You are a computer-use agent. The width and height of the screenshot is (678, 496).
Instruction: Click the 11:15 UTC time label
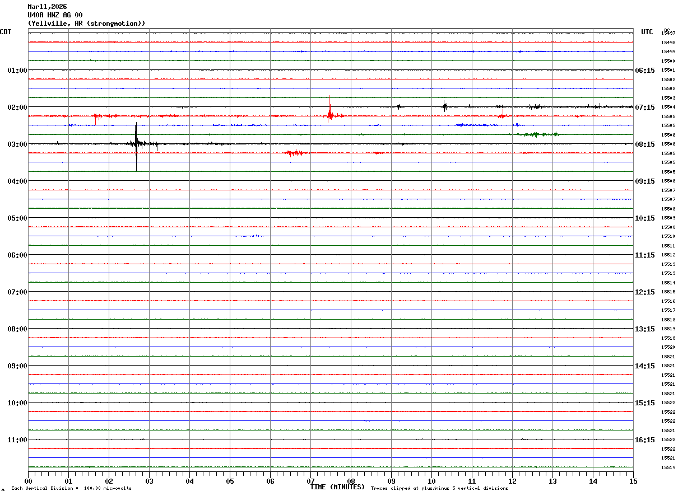coord(644,255)
